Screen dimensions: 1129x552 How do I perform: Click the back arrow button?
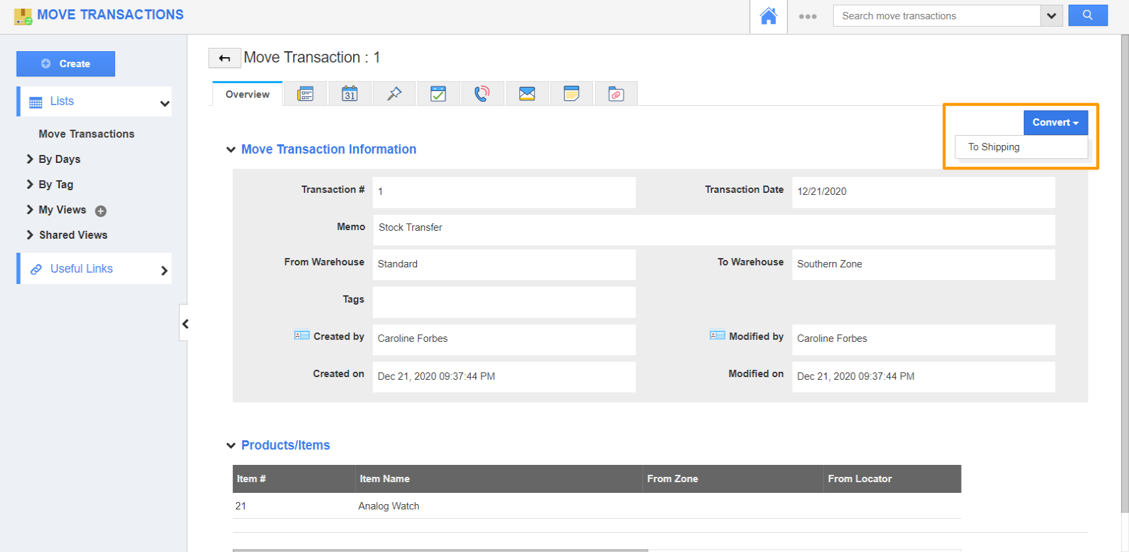pos(224,59)
